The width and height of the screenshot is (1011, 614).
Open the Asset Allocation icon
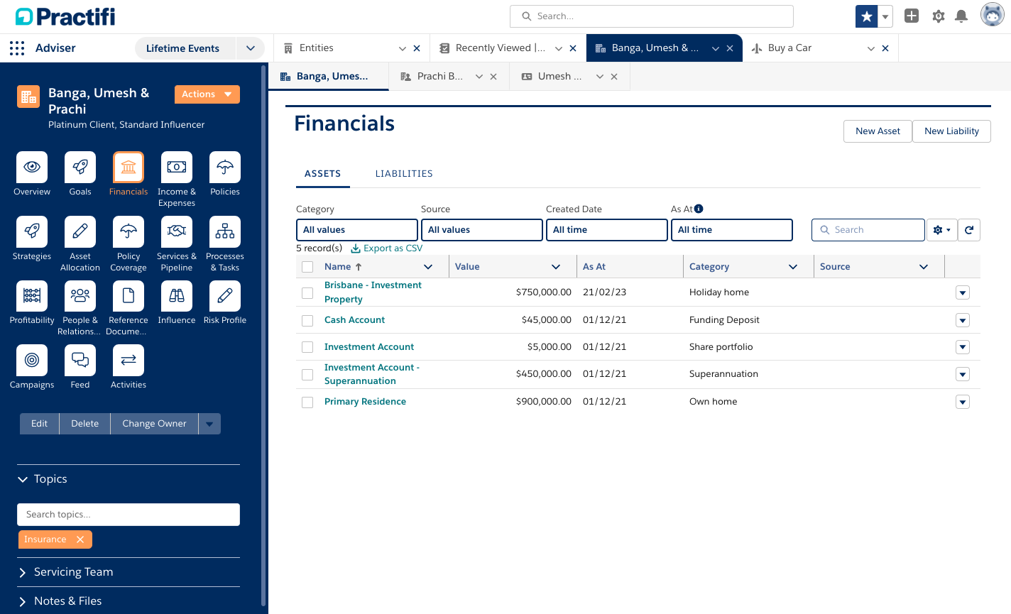pyautogui.click(x=80, y=232)
